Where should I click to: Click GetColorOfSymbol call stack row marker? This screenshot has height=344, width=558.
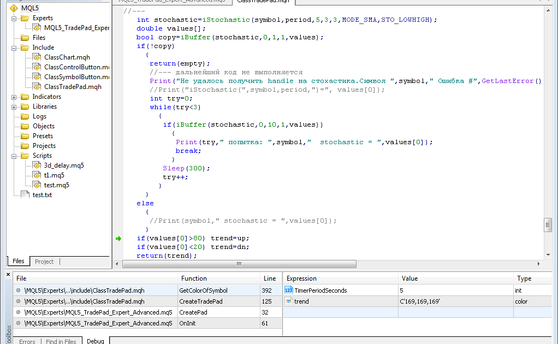[x=18, y=290]
